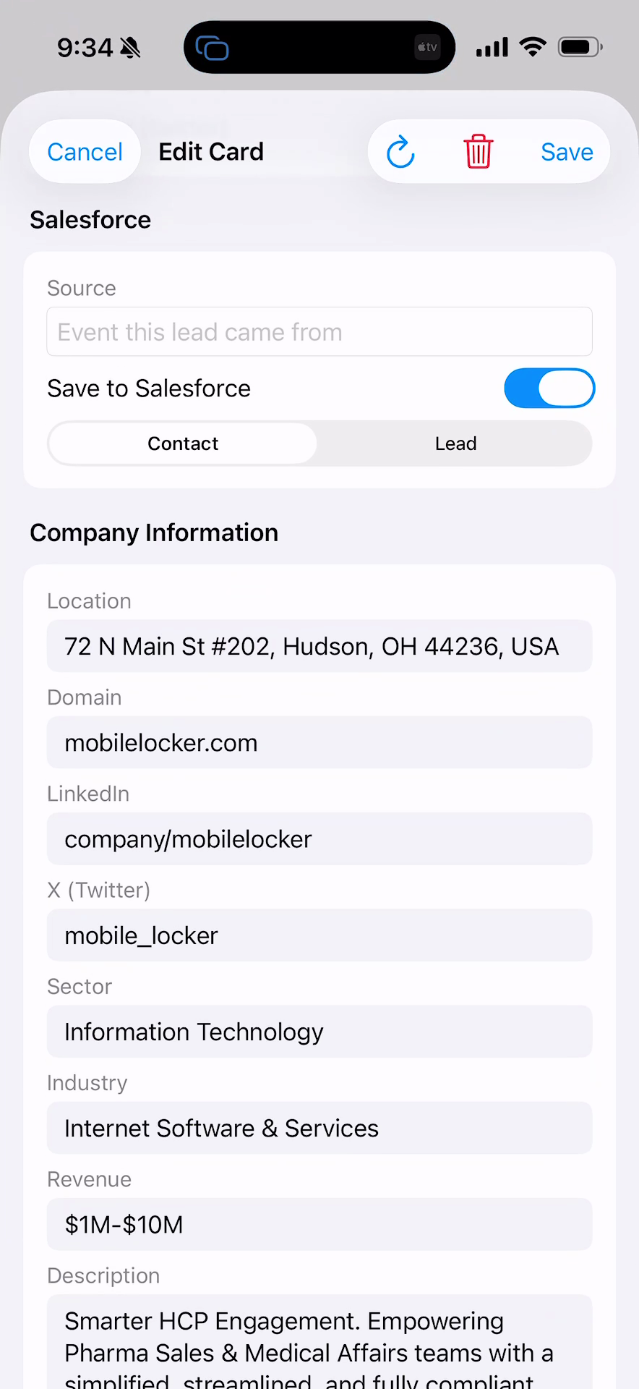Tap the battery status icon
The image size is (639, 1389).
(580, 48)
